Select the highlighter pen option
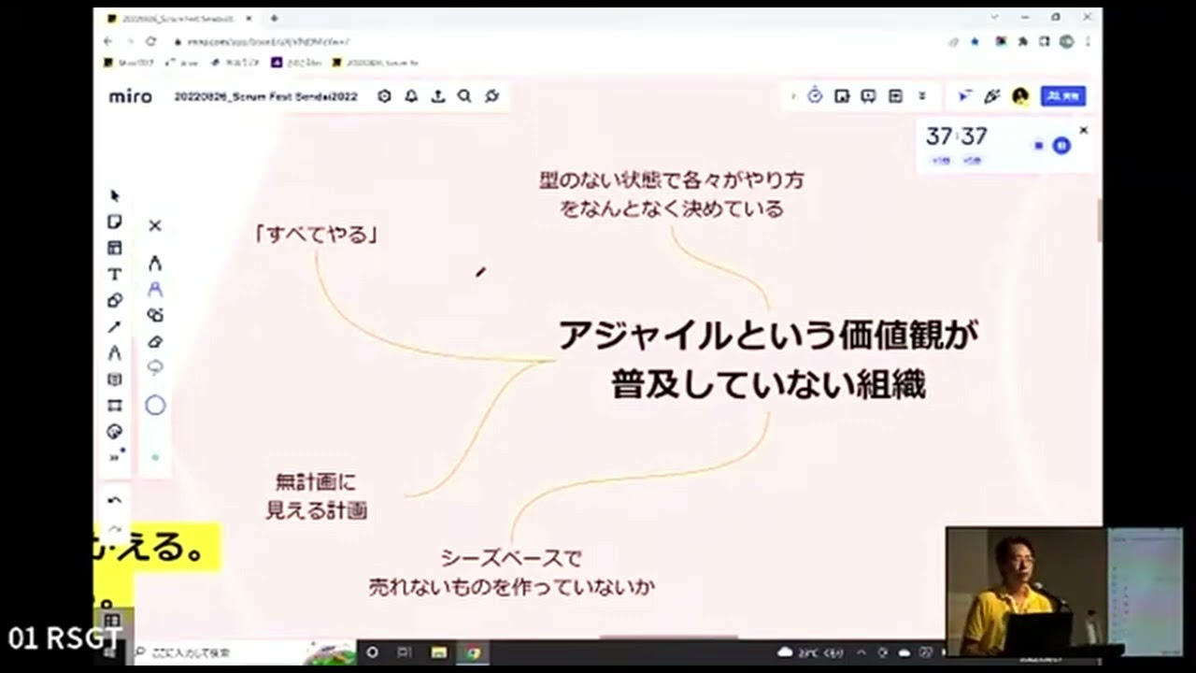The image size is (1196, 673). point(155,289)
